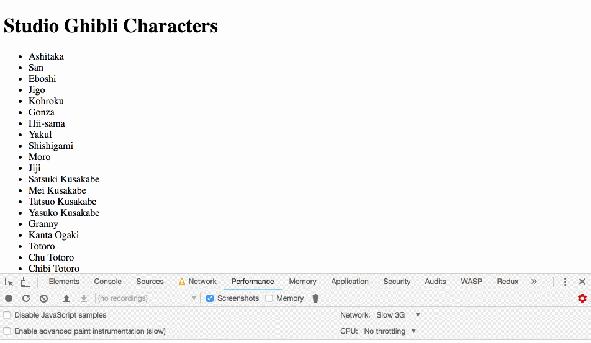Open the Redux tab

coord(508,282)
